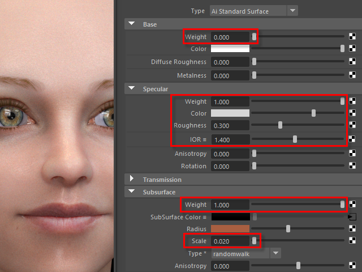Collapse the Specular section
Image resolution: width=362 pixels, height=272 pixels.
[132, 88]
